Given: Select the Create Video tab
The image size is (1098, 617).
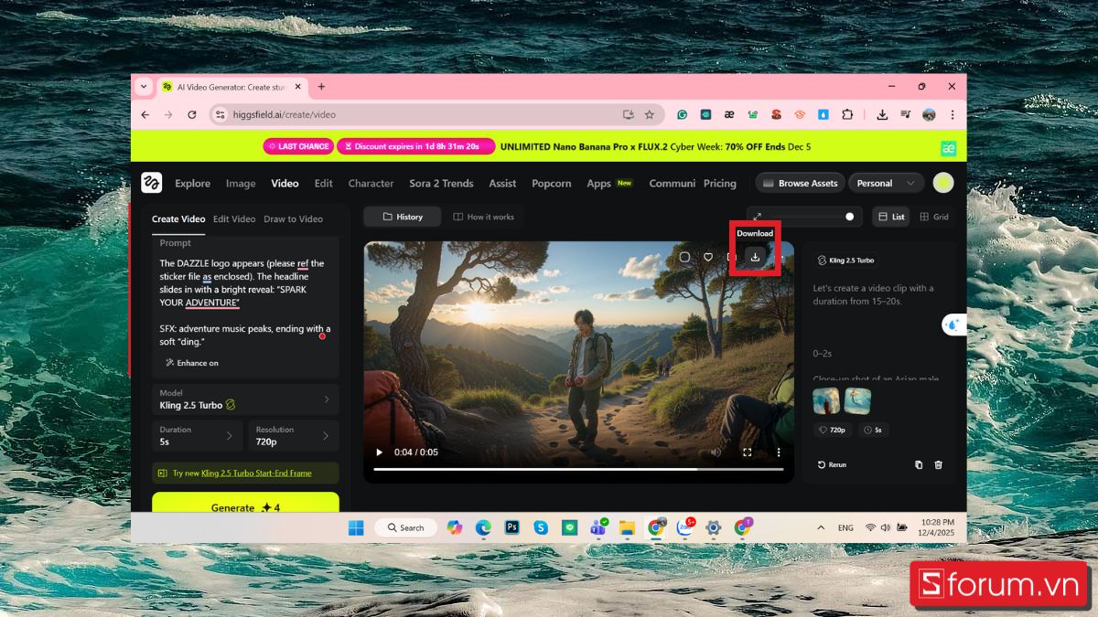Looking at the screenshot, I should click(178, 219).
